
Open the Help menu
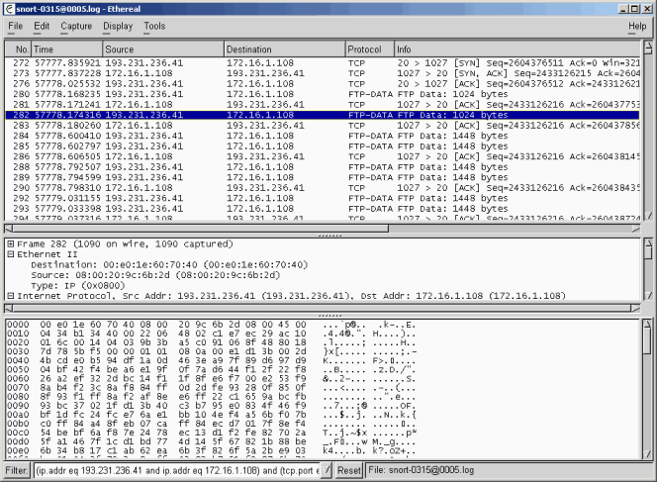pos(636,26)
